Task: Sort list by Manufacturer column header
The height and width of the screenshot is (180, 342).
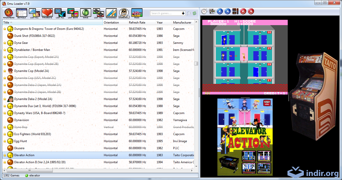Action: (182, 23)
